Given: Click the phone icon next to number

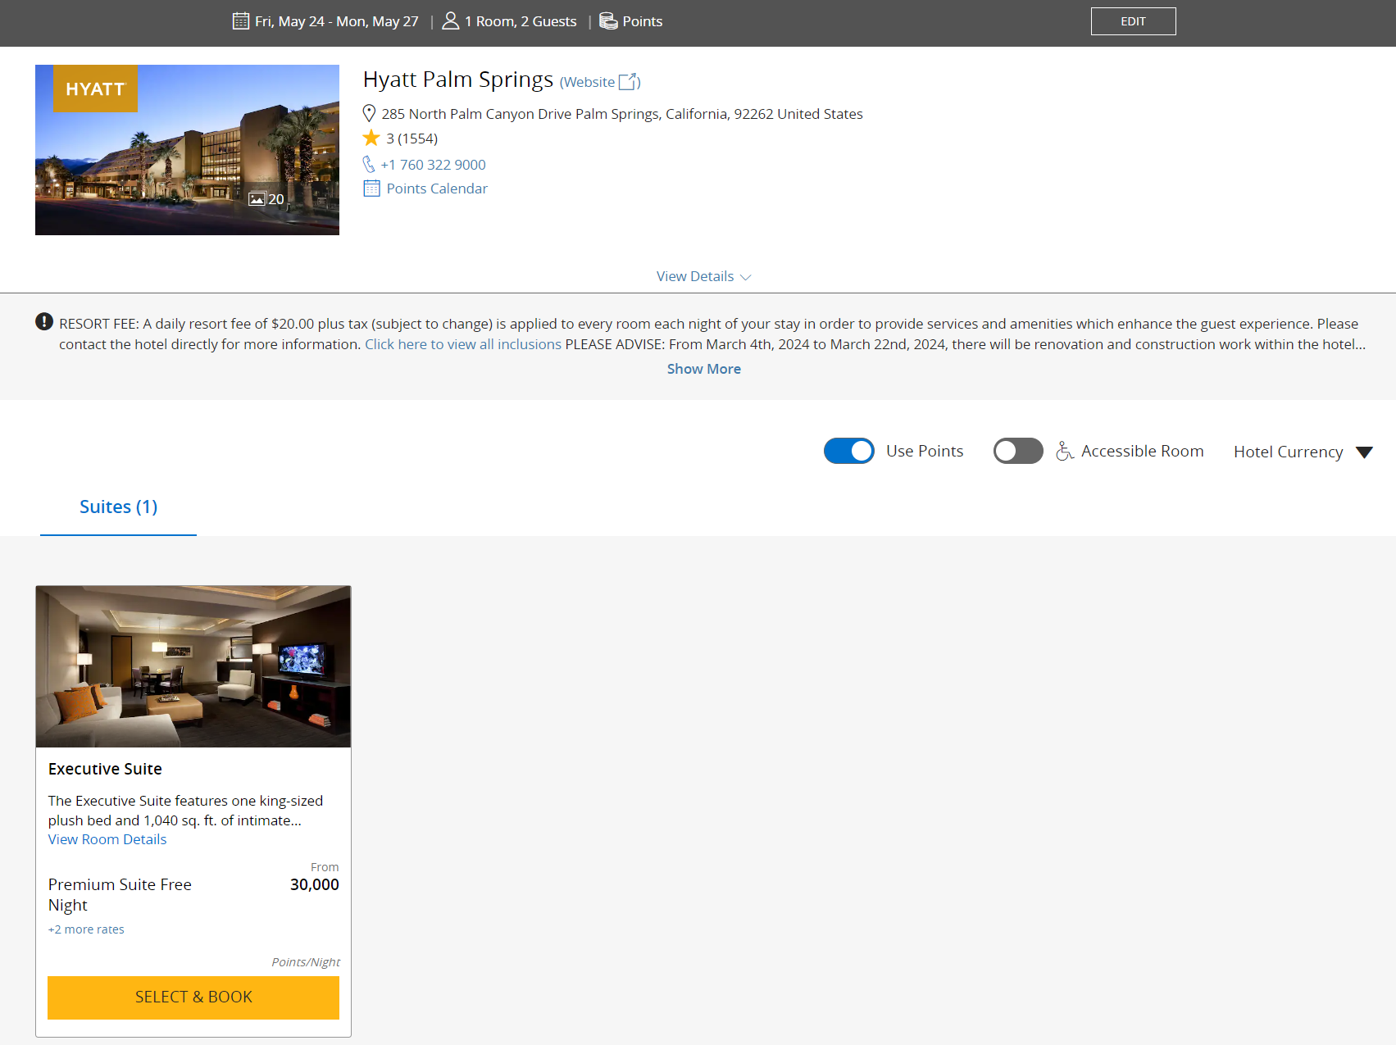Looking at the screenshot, I should (x=369, y=165).
